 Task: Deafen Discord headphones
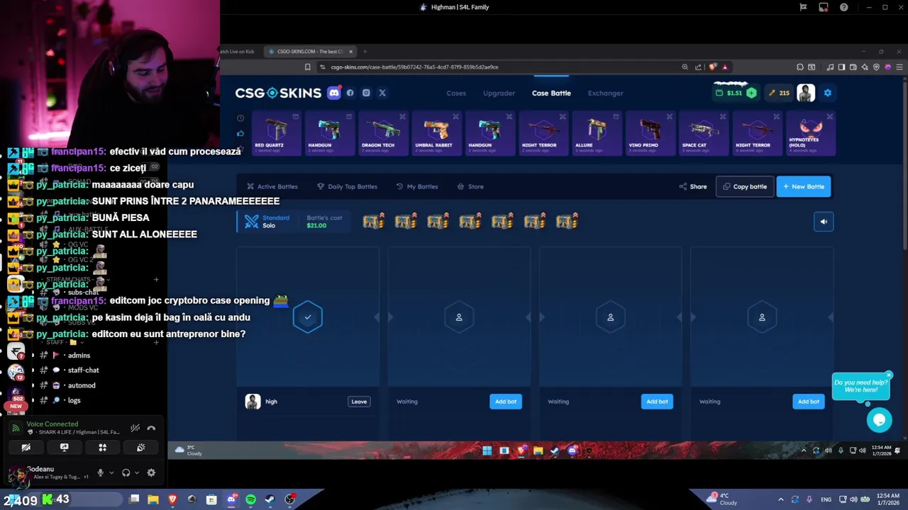coord(126,472)
